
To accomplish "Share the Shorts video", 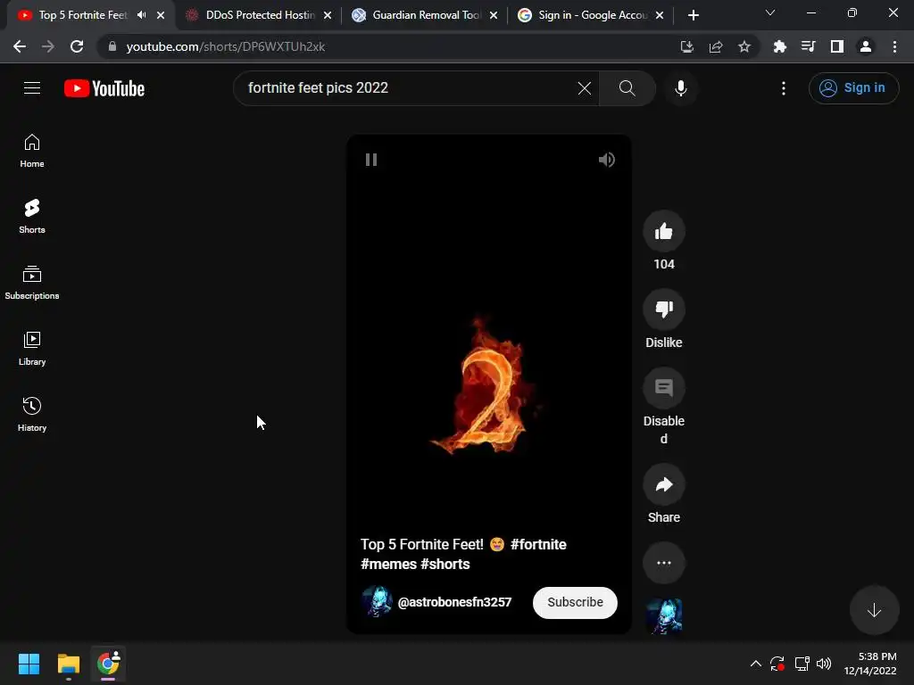I will 664,484.
